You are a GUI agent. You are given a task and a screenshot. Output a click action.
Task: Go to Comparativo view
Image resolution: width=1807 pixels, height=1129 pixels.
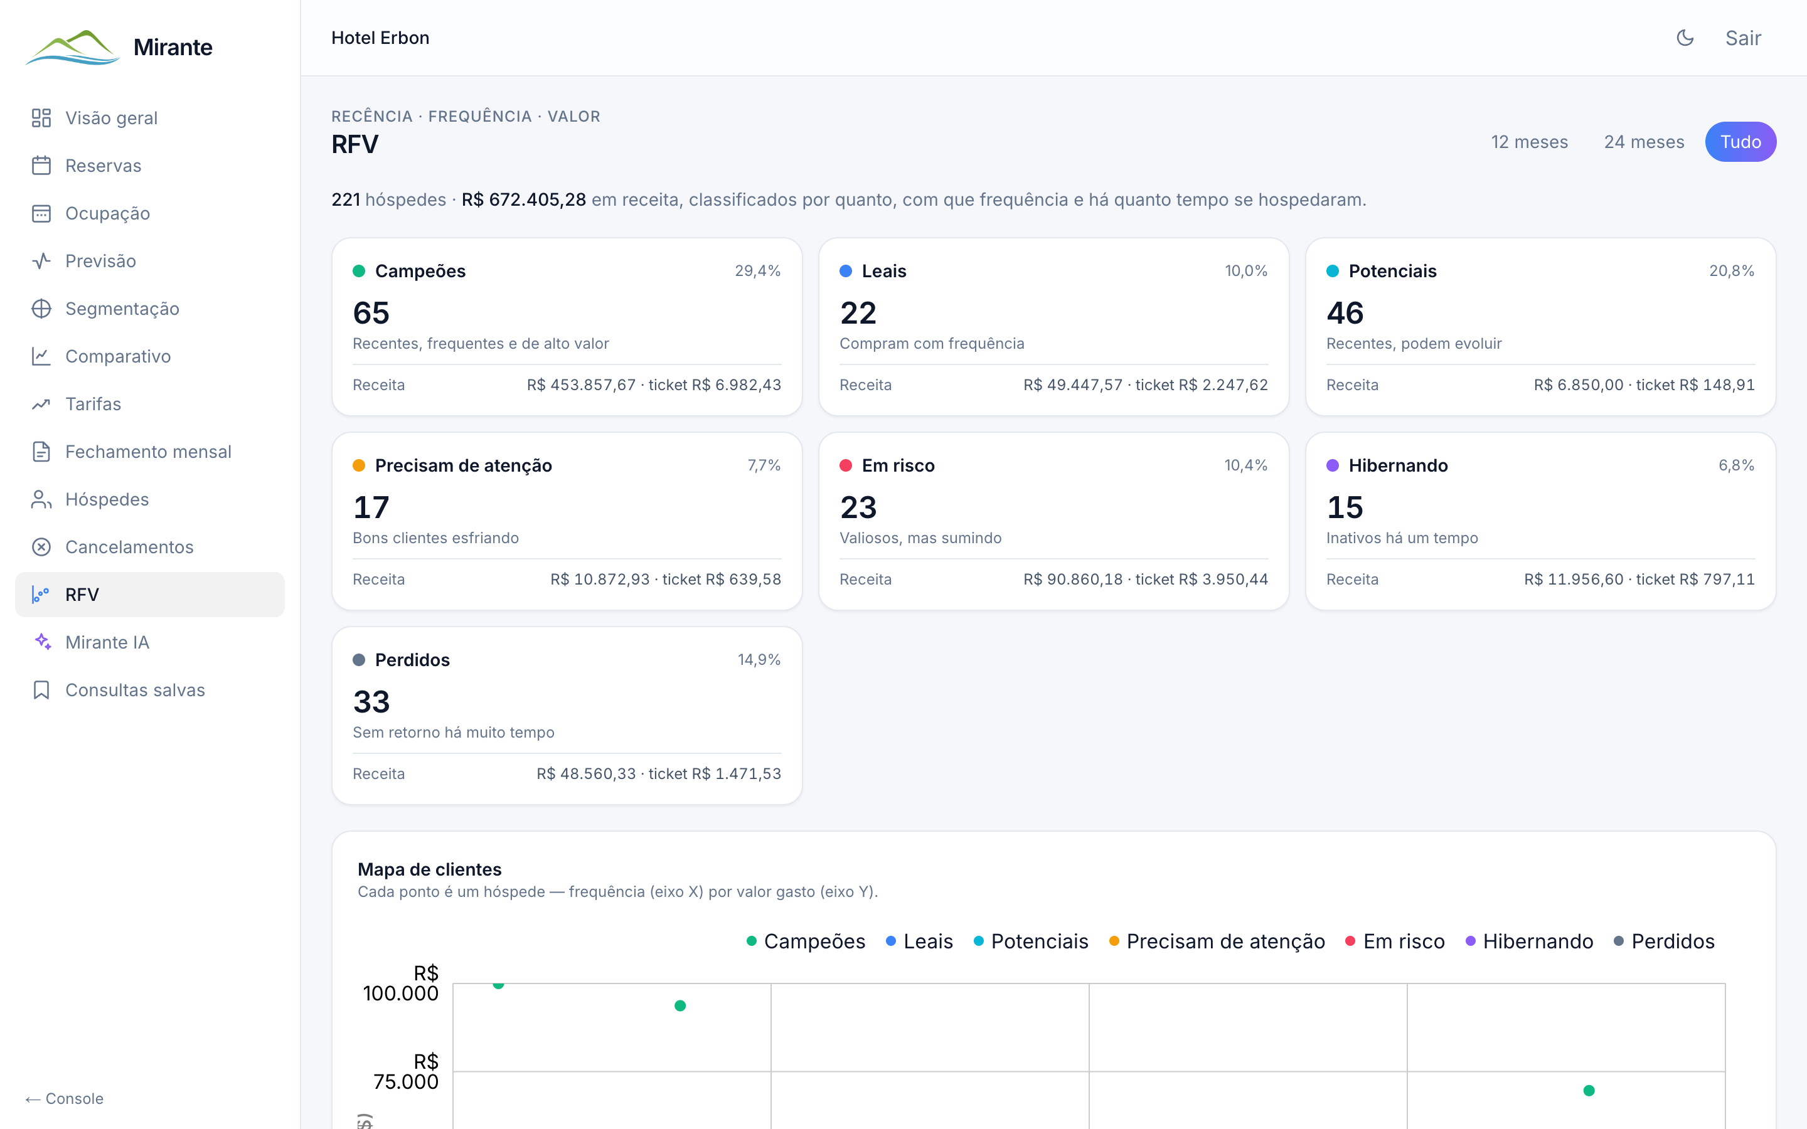149,357
